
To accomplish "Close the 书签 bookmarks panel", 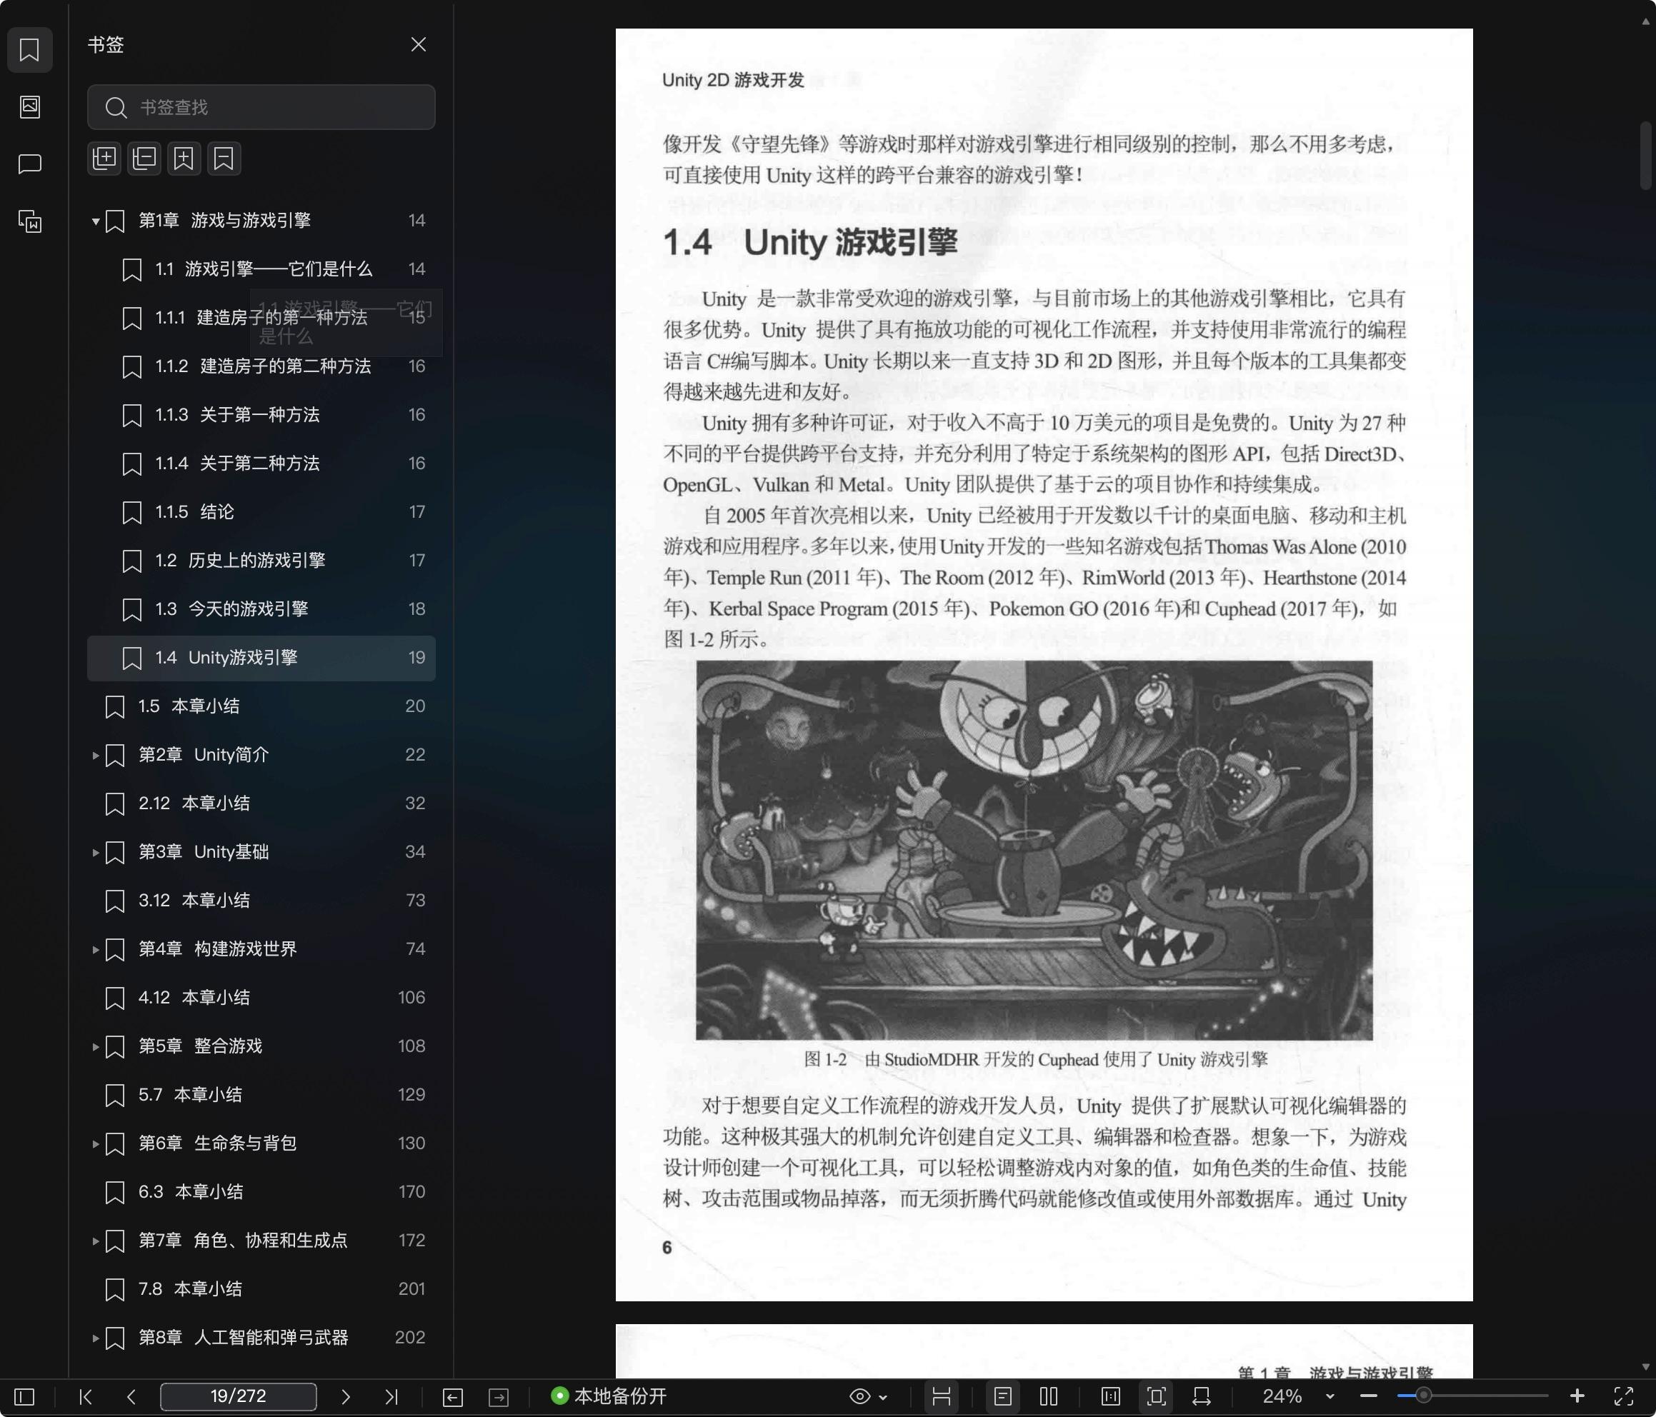I will pos(418,45).
